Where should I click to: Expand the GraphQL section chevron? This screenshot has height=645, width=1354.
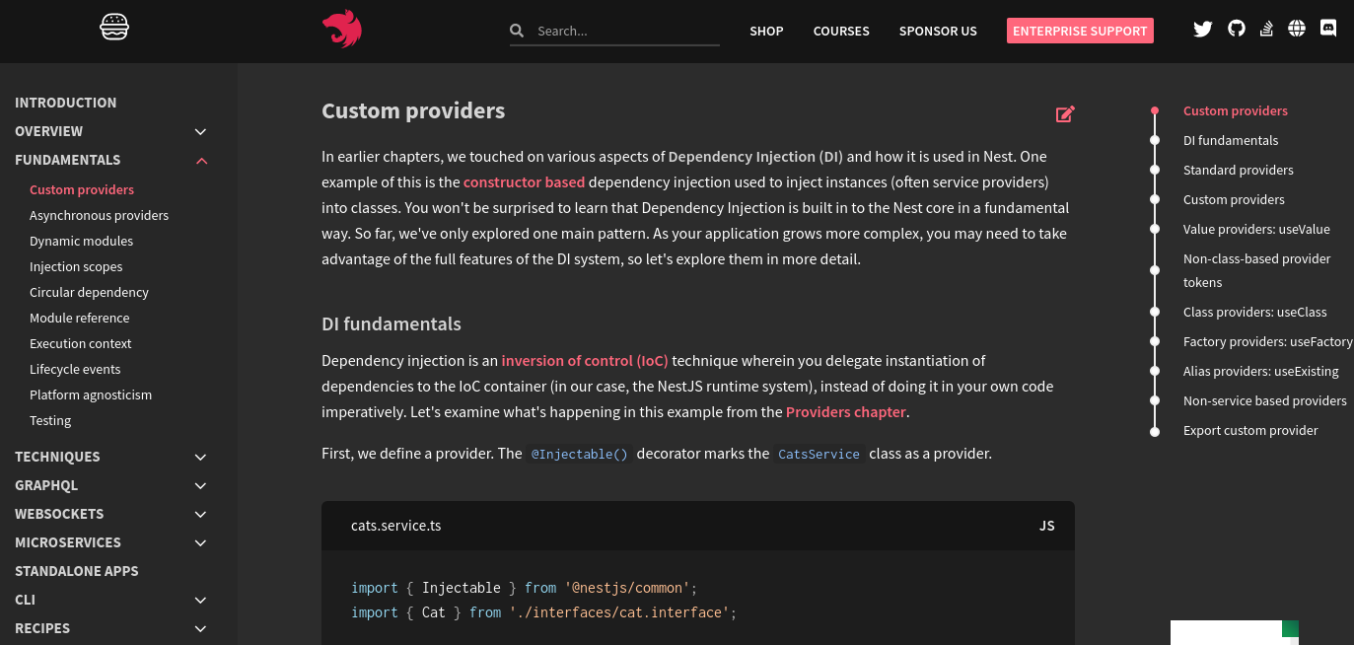(x=200, y=485)
